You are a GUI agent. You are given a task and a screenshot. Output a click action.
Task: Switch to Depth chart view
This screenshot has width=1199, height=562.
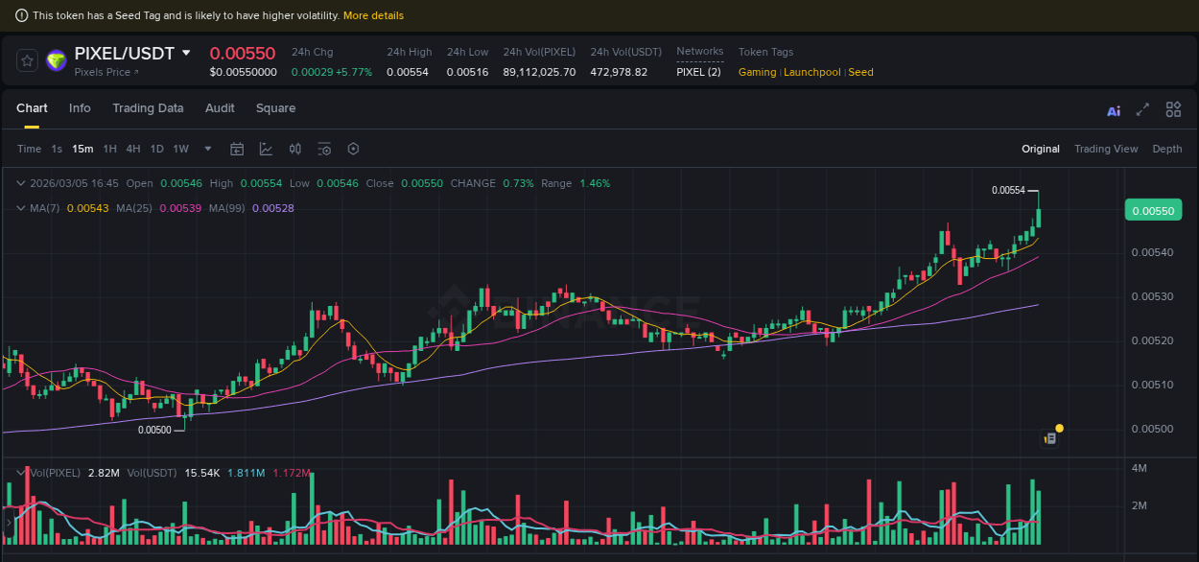pyautogui.click(x=1167, y=149)
